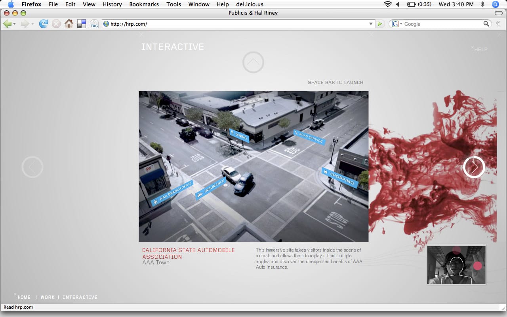Click the TAG bookmark icon
Viewport: 507px width, 317px height.
94,24
